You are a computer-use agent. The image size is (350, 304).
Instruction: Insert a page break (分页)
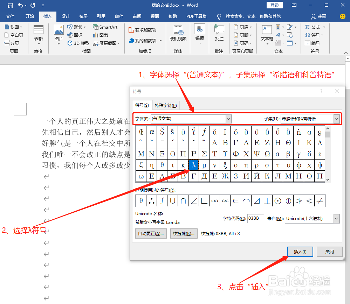click(x=12, y=43)
